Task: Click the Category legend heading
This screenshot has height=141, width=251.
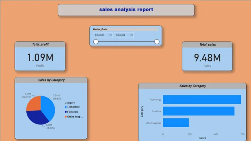Action: tap(70, 103)
